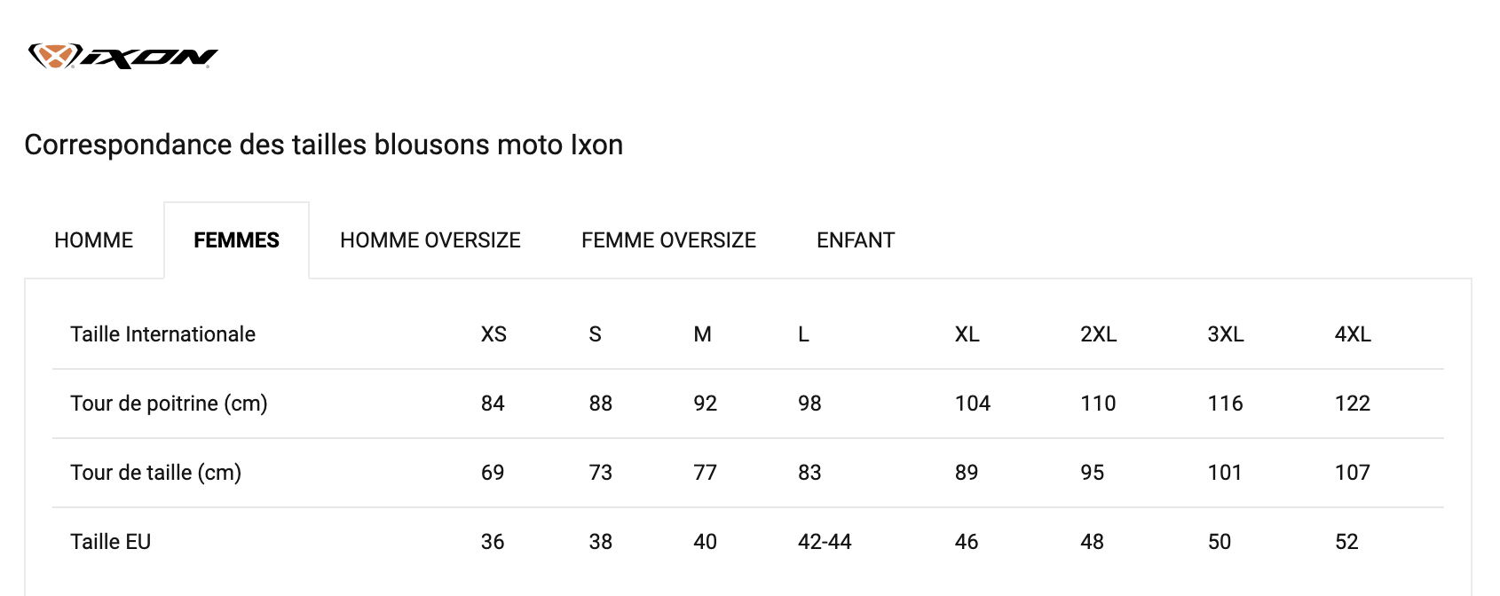Click EU size 36 cell

point(493,542)
